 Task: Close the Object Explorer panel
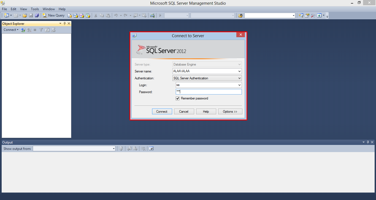tap(69, 24)
